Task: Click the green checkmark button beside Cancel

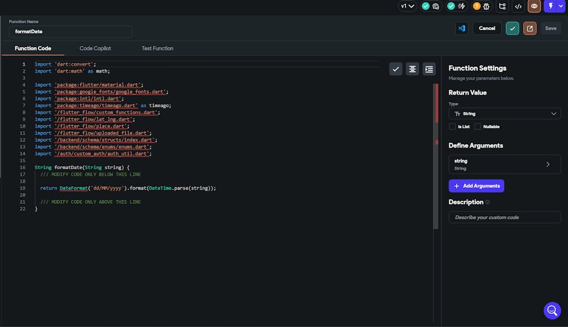Action: [512, 28]
